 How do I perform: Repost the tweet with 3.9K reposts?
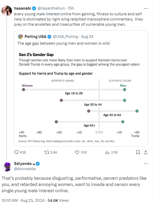click(51, 152)
